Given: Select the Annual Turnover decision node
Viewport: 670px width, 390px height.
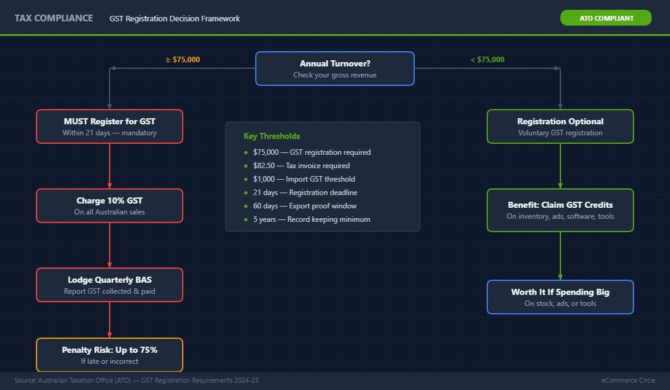Looking at the screenshot, I should point(334,68).
